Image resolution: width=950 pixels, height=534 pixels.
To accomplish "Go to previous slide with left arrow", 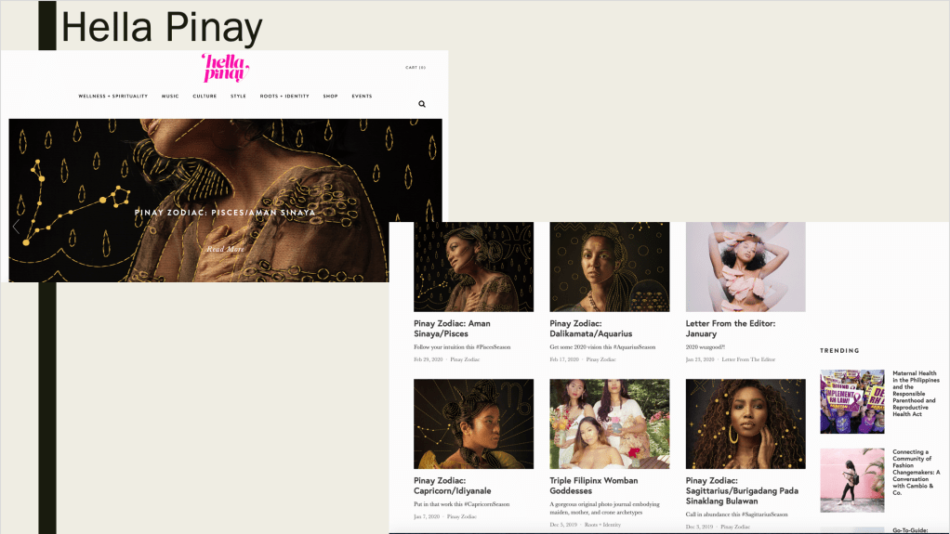I will (x=17, y=227).
